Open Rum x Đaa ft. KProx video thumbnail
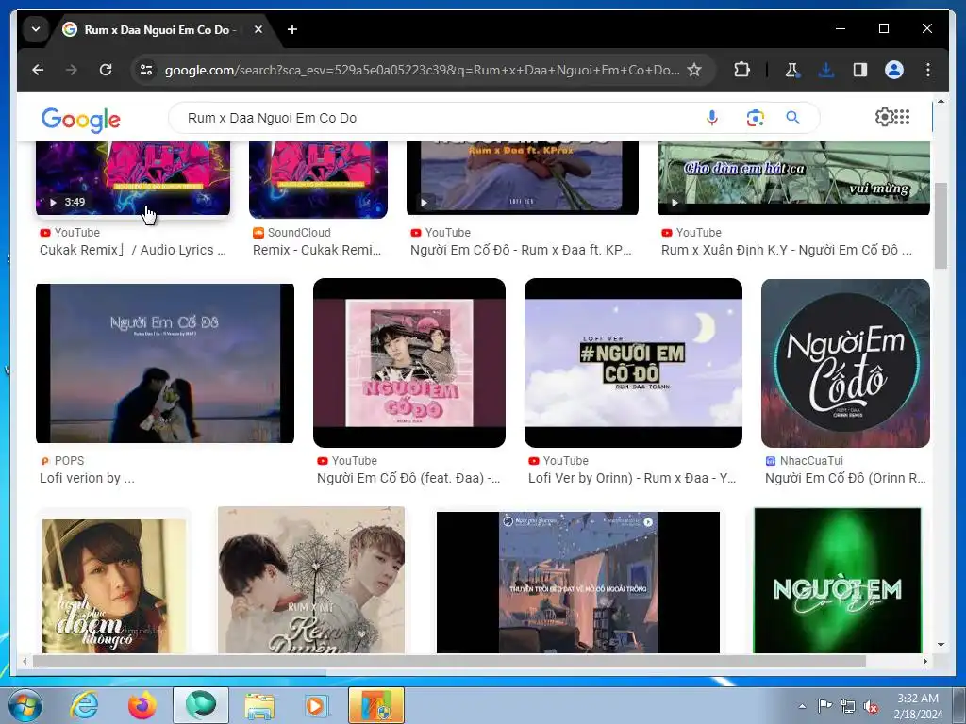966x724 pixels. (x=523, y=178)
